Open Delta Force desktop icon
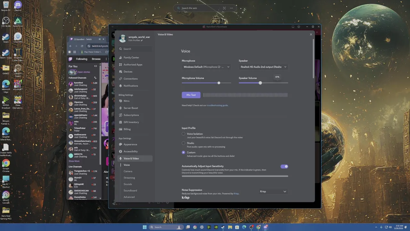This screenshot has height=231, width=410. 18,22
